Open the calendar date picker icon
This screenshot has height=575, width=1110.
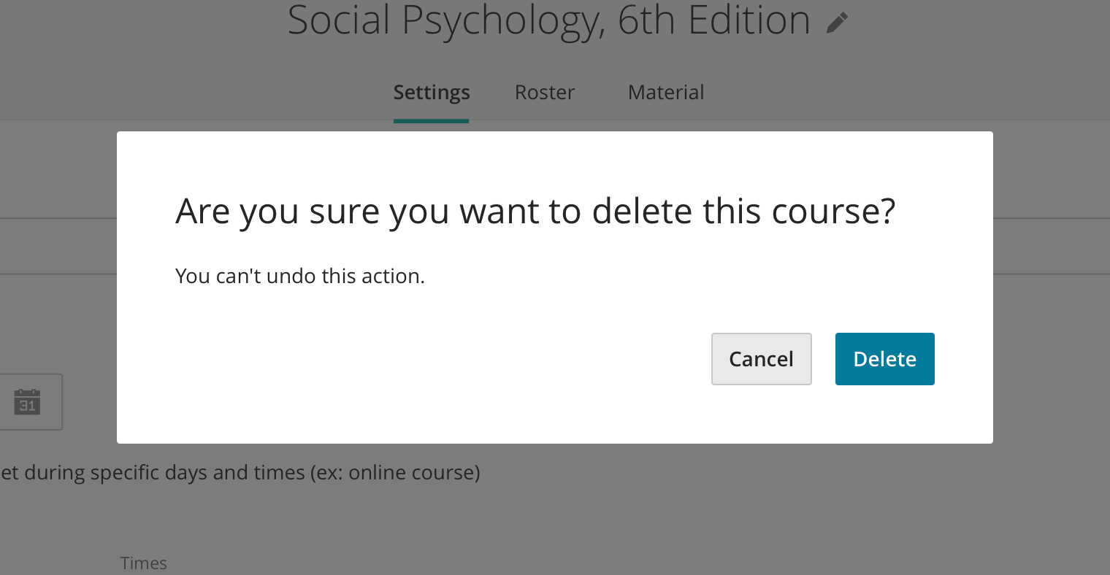[x=27, y=401]
